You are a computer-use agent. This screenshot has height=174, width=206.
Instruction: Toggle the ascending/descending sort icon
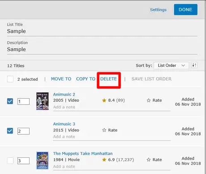tap(194, 65)
